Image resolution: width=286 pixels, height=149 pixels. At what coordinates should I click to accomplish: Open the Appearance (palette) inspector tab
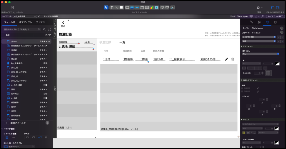(267, 22)
